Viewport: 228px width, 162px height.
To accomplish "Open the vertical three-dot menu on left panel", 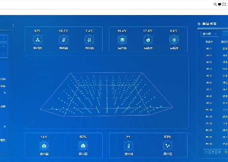I will (13, 26).
